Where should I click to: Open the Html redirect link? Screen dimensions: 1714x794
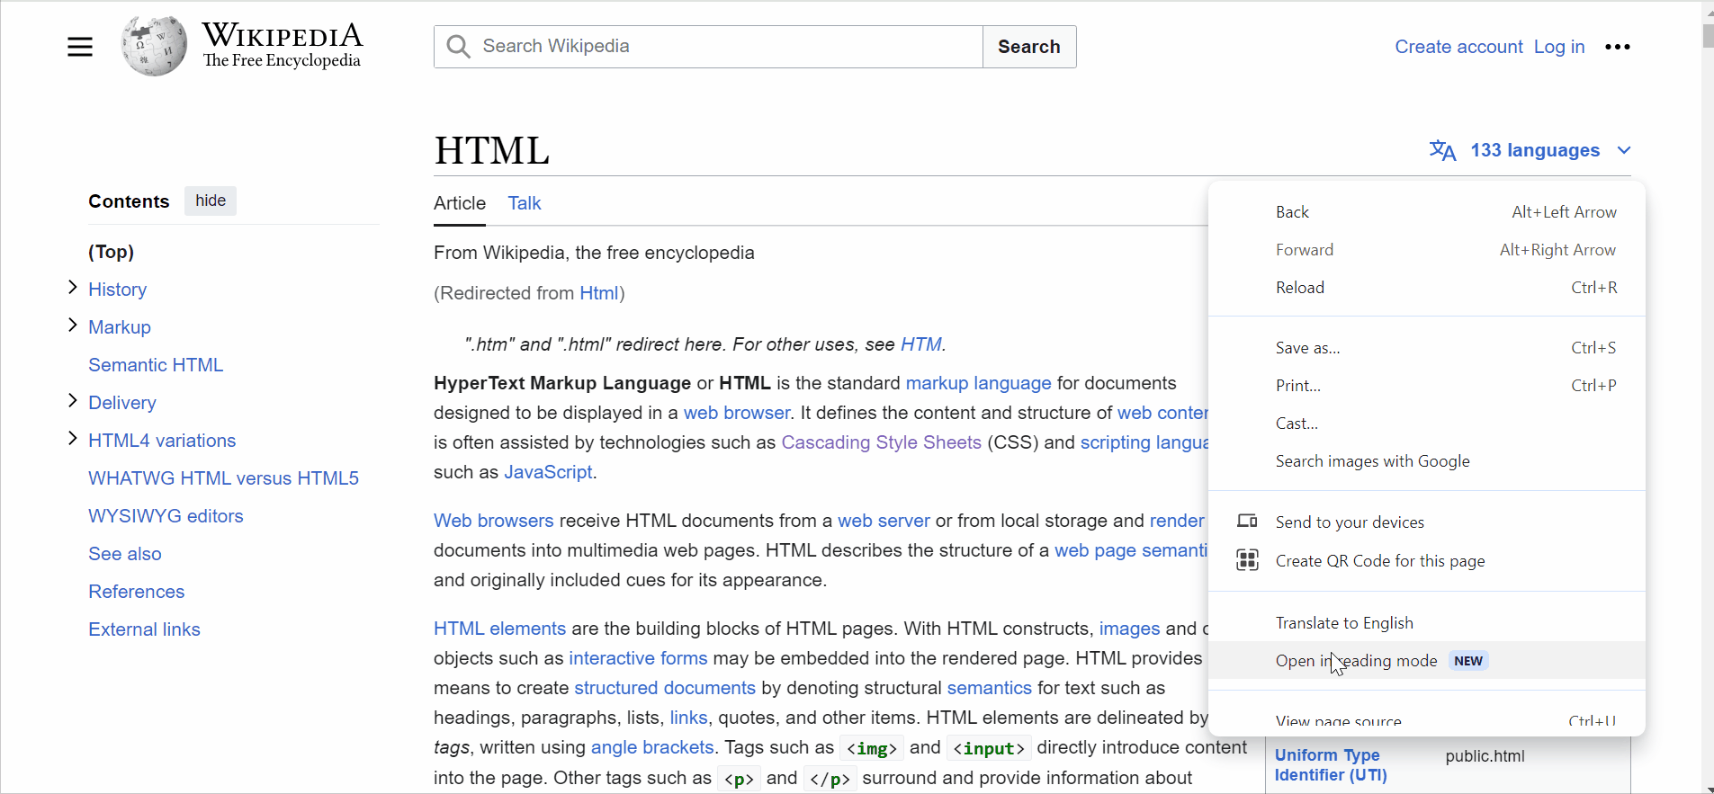(x=599, y=293)
